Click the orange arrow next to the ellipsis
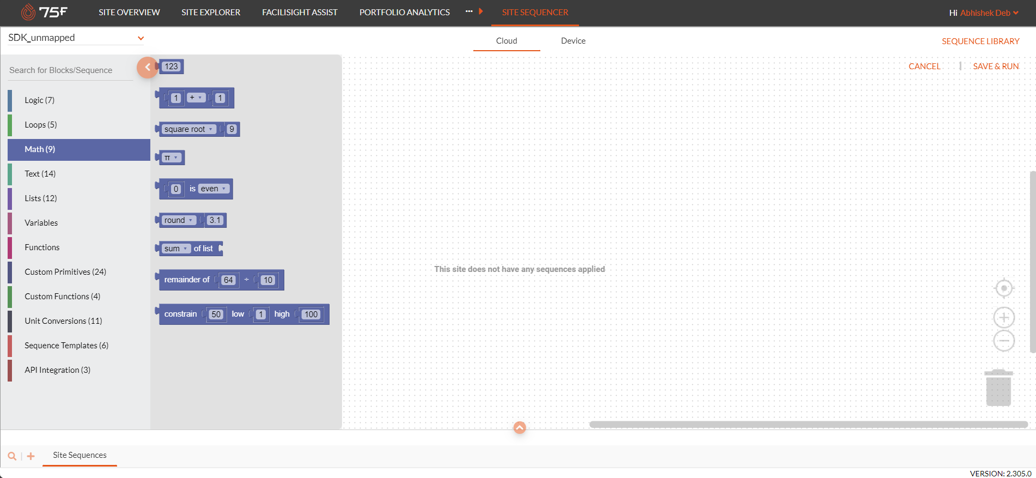The width and height of the screenshot is (1036, 478). point(481,11)
